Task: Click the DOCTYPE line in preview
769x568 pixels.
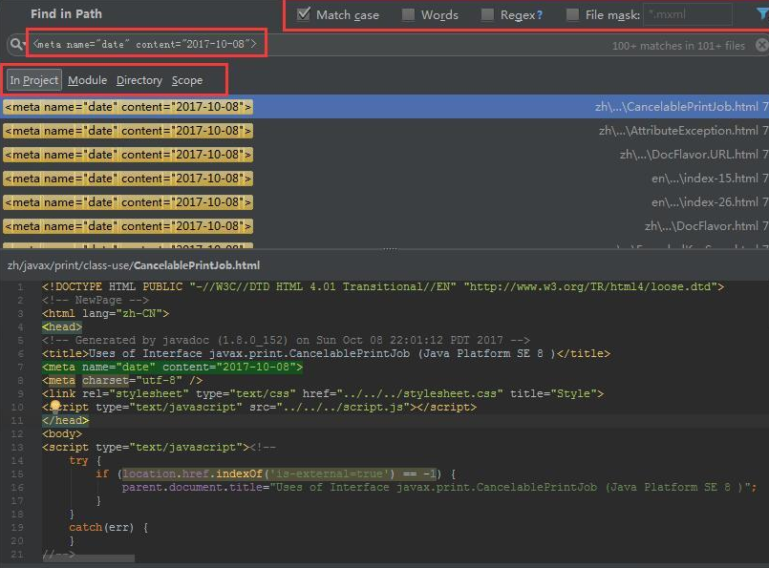Action: pyautogui.click(x=382, y=286)
